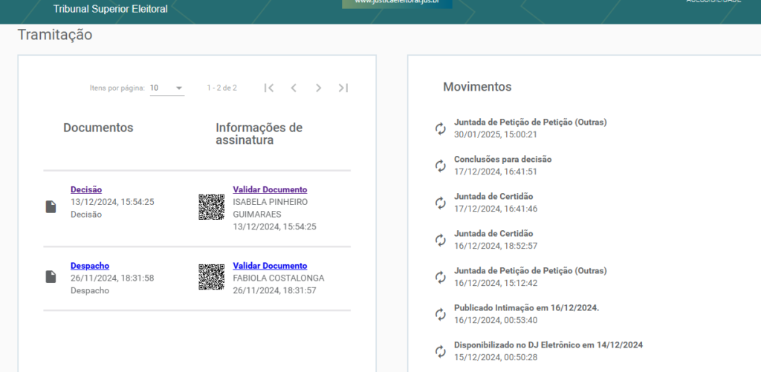This screenshot has height=372, width=761.
Task: Click the icon beside Disponibilizado no DJ Eletrônico
Action: pos(440,351)
